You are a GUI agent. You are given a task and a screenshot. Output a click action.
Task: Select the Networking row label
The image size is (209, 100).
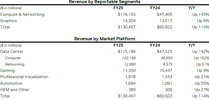click(x=15, y=64)
